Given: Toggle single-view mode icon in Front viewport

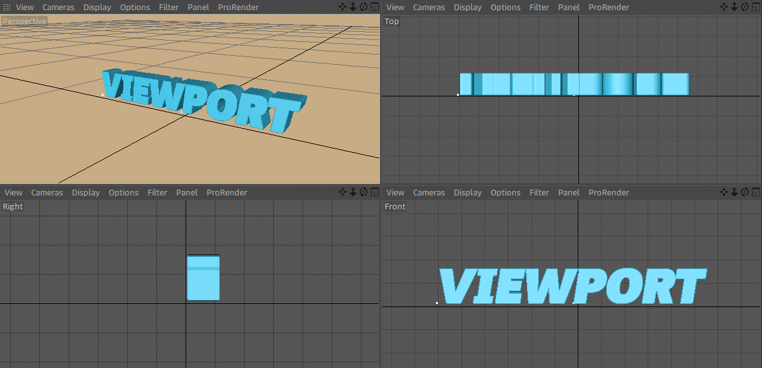Looking at the screenshot, I should click(754, 192).
